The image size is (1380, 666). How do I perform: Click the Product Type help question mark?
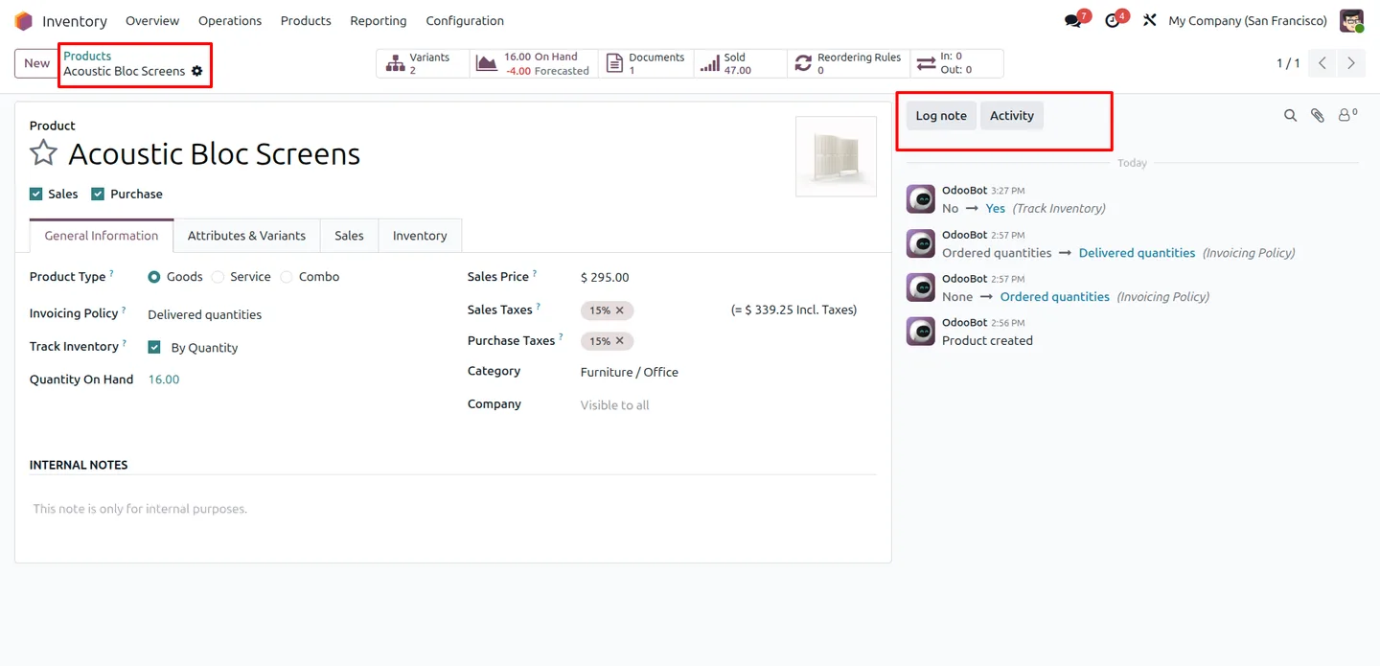(x=111, y=273)
